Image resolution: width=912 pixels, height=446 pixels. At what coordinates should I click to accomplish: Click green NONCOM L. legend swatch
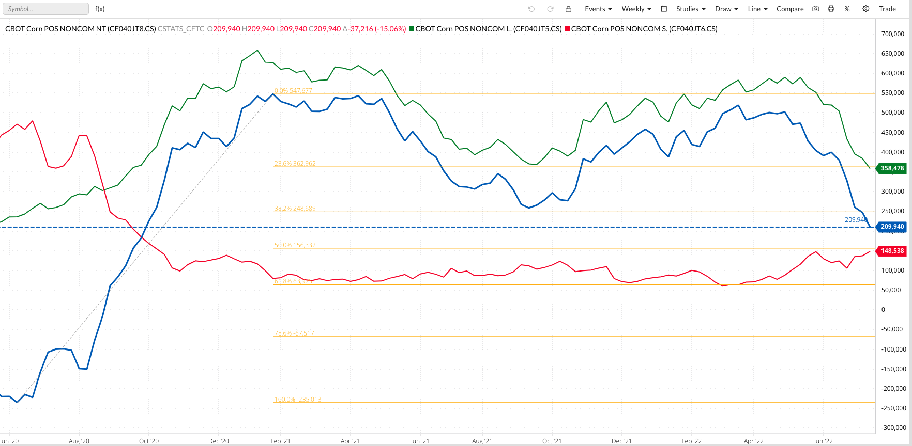[412, 29]
